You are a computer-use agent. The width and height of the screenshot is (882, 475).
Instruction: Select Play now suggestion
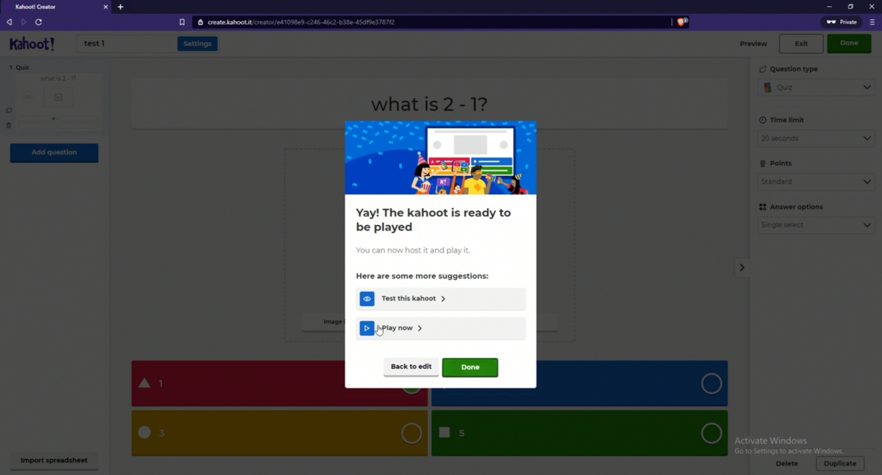(x=440, y=328)
